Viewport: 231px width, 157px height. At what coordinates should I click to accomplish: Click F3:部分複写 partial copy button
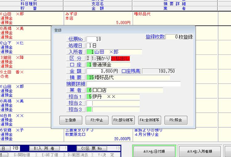tap(123, 120)
